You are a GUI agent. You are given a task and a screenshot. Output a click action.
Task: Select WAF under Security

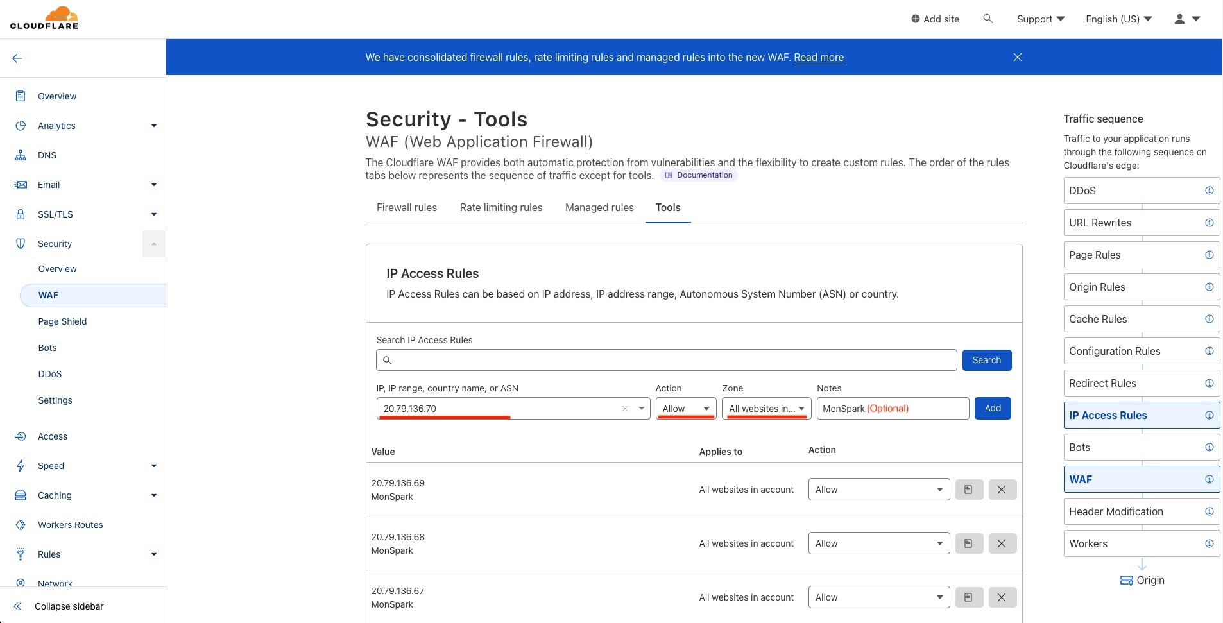pyautogui.click(x=93, y=295)
